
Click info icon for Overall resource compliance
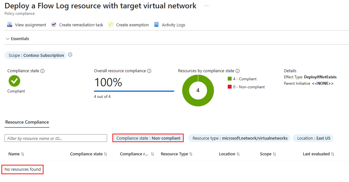coord(149,71)
